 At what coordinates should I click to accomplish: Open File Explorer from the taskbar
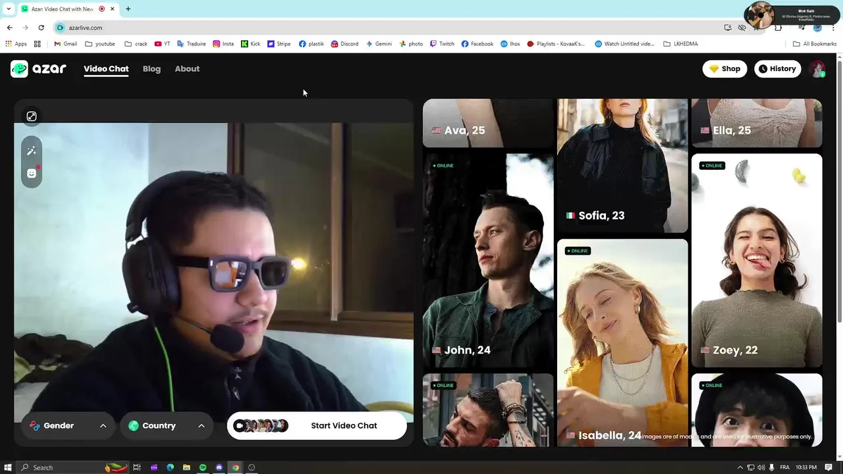(x=186, y=467)
